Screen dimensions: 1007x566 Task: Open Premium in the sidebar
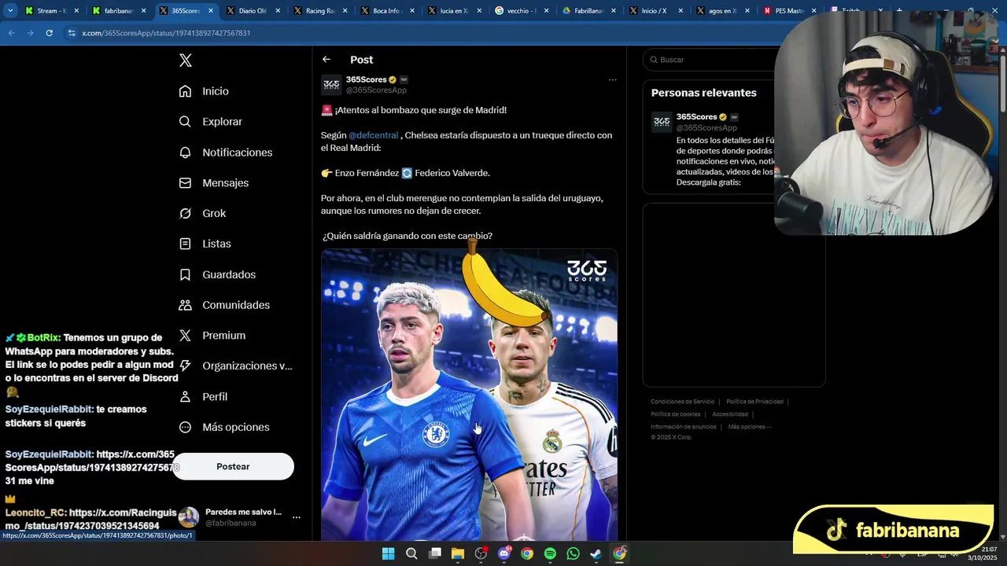[x=212, y=336]
